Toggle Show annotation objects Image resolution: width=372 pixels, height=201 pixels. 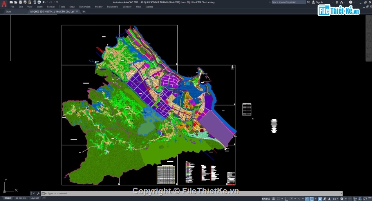[x=320, y=199]
